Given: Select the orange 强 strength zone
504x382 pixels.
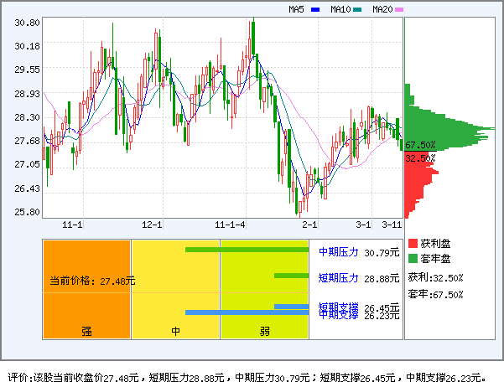Looking at the screenshot, I should point(86,289).
